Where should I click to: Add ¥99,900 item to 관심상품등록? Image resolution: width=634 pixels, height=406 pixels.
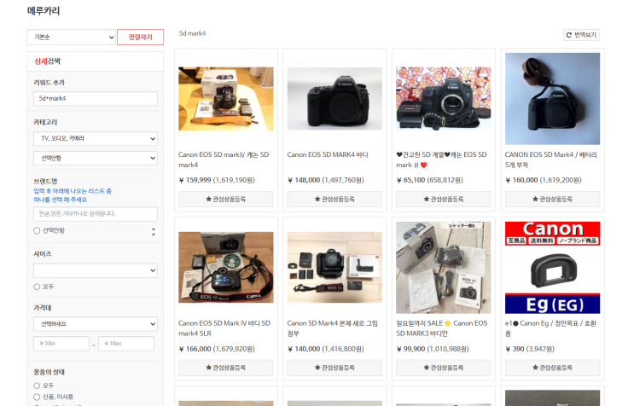444,368
